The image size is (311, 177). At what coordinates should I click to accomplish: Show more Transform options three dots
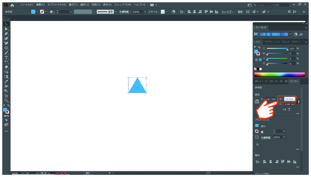298,114
